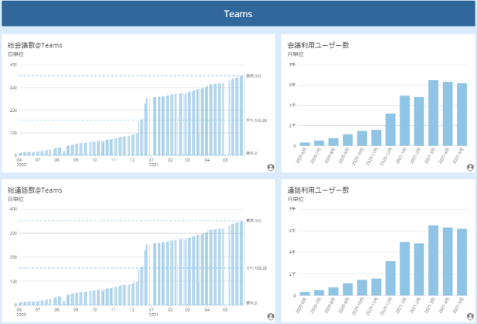Click the 日単位 subtitle under 総会議数@Teams

pyautogui.click(x=16, y=54)
